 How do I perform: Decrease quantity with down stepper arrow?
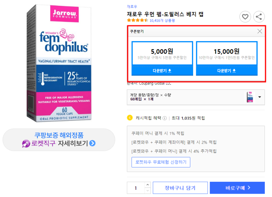tap(147, 191)
